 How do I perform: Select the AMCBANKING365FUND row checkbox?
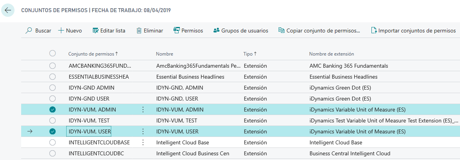tap(53, 66)
